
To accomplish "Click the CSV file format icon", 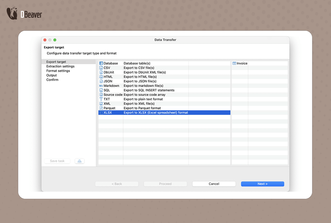I will pyautogui.click(x=101, y=68).
